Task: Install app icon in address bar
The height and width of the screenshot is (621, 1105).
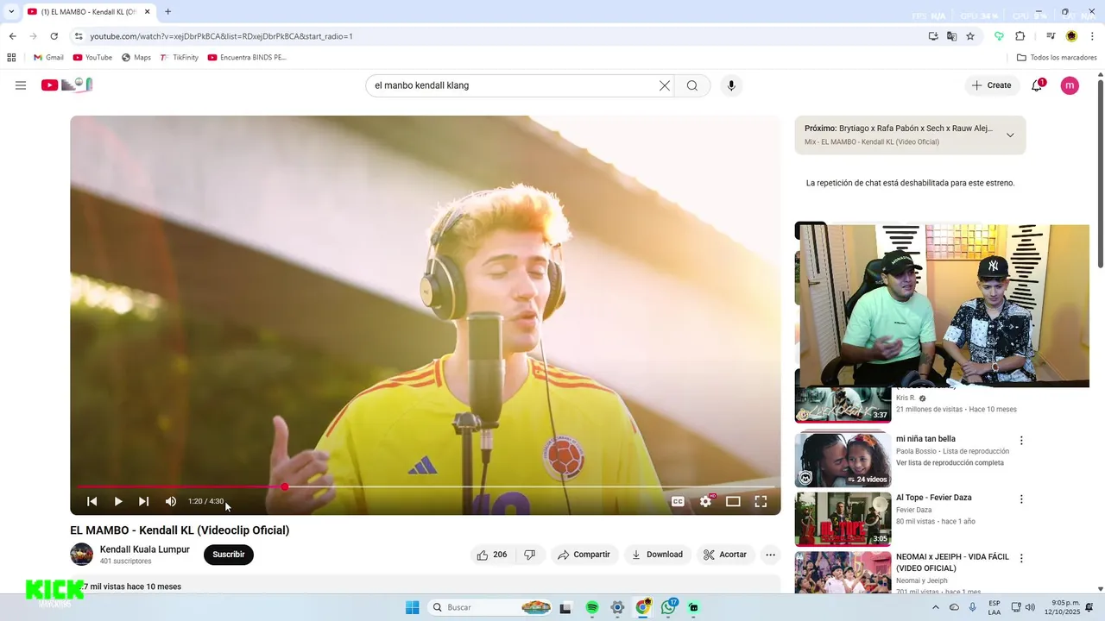Action: coord(933,36)
